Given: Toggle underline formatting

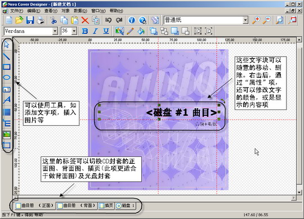Looking at the screenshot, I should point(106,31).
